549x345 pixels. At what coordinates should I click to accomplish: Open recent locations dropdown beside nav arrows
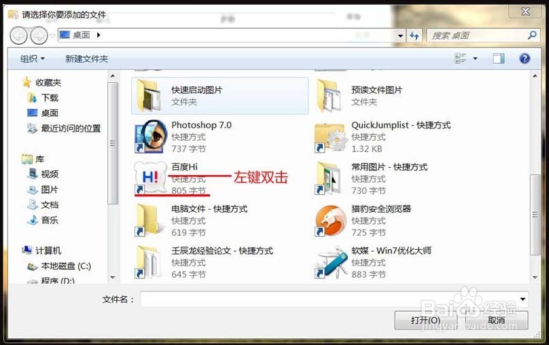52,35
